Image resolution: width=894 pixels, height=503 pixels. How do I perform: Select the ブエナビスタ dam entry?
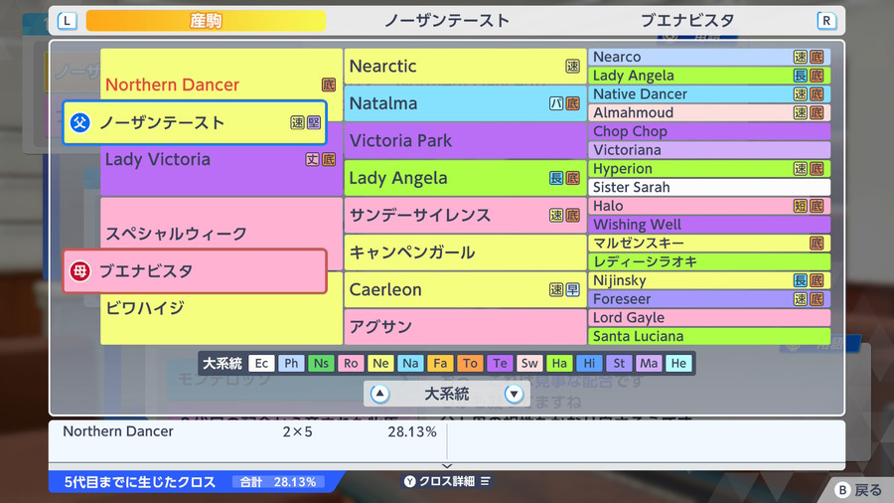195,271
